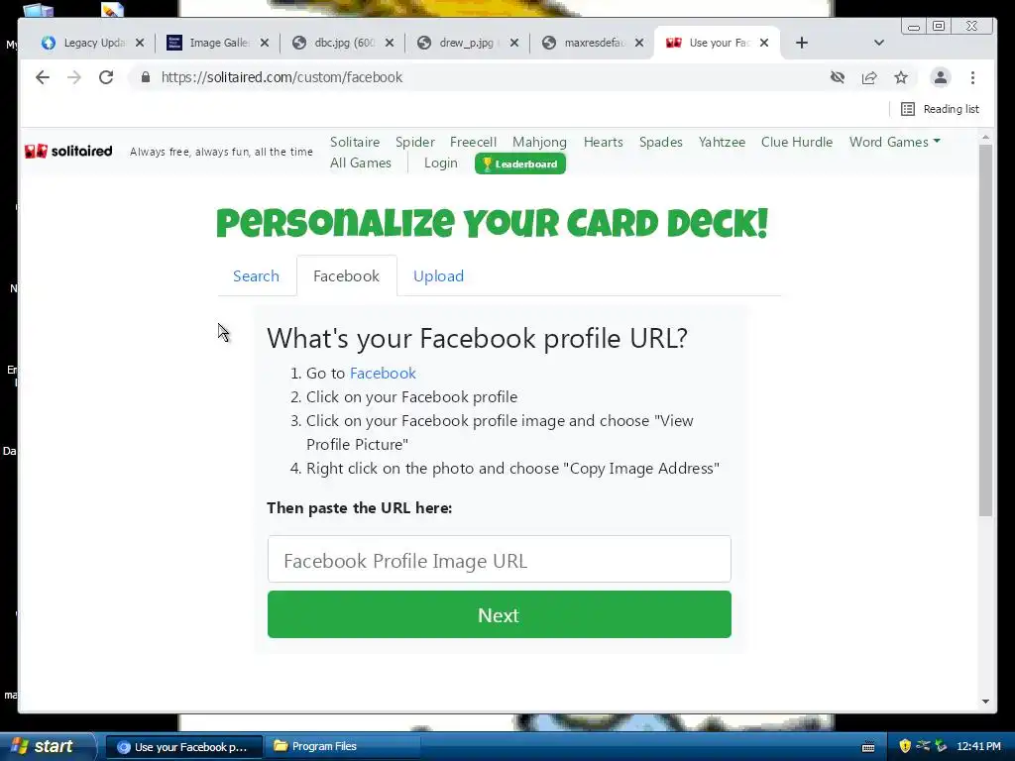Open a new browser tab
Image resolution: width=1015 pixels, height=761 pixels.
coord(801,43)
